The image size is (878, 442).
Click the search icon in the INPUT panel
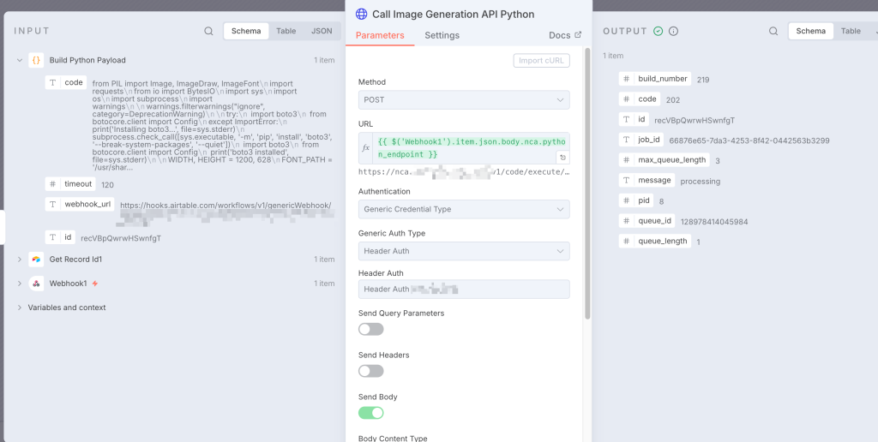208,31
